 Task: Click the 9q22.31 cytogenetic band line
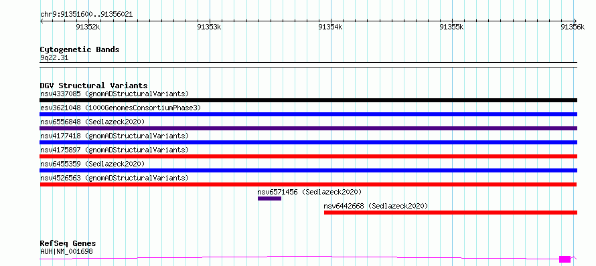click(x=308, y=65)
